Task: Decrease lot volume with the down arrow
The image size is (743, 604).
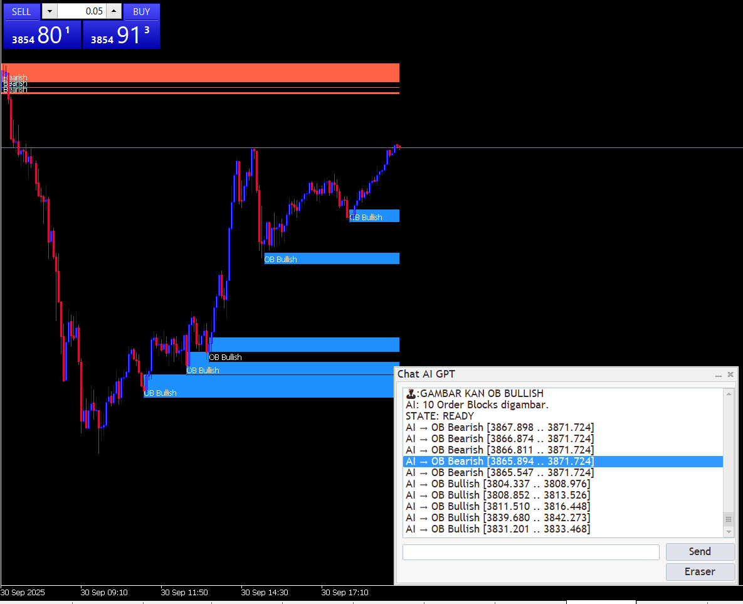Action: [50, 11]
